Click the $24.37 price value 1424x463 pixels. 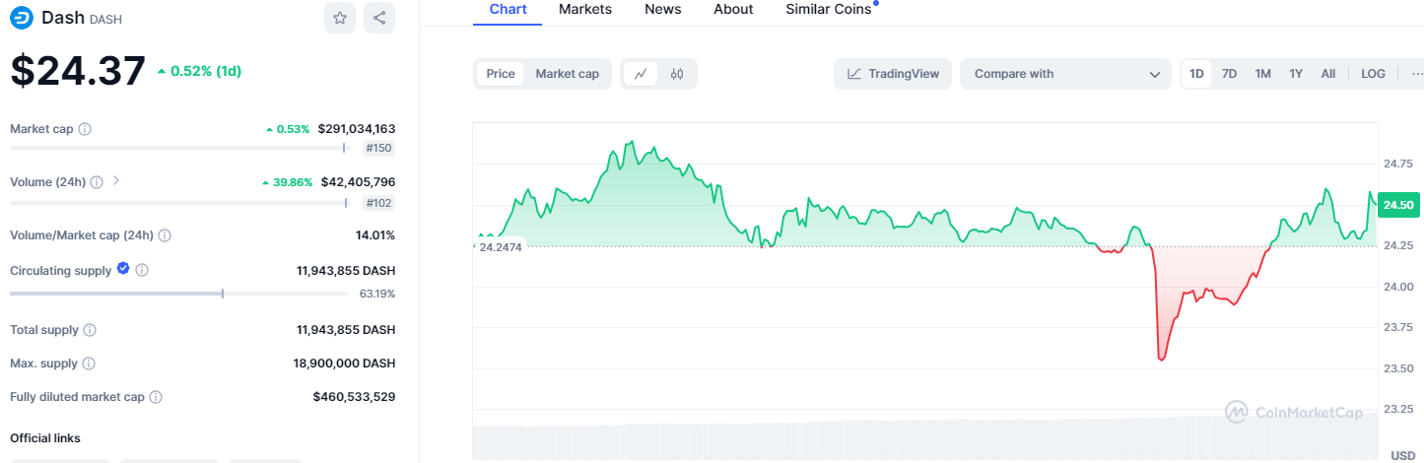(x=78, y=71)
